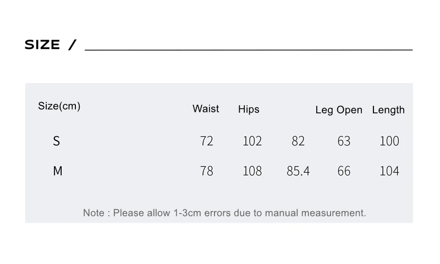Click the horizontal line beside the SIZE heading
Image resolution: width=440 pixels, height=264 pixels.
(249, 50)
